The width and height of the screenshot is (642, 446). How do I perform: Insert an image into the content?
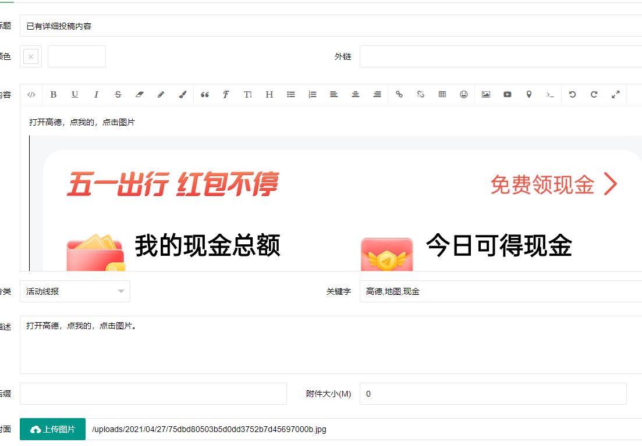click(x=485, y=94)
